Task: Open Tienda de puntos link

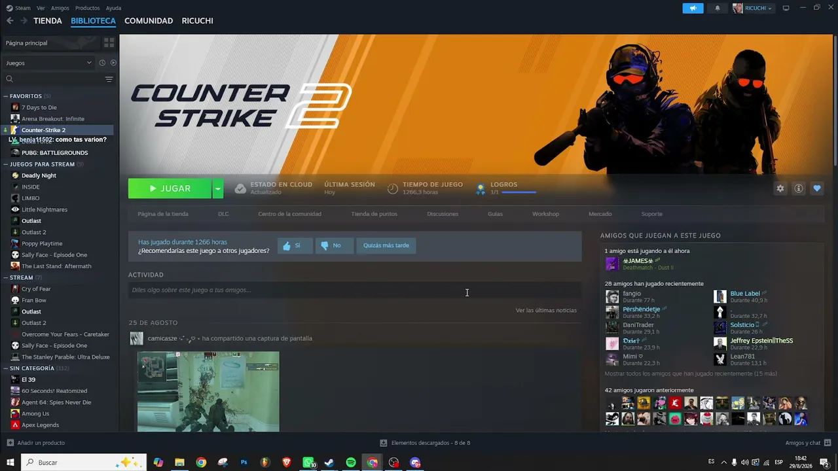Action: point(374,214)
